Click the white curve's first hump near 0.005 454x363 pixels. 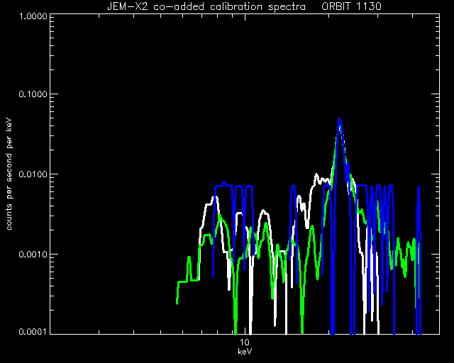coord(214,198)
